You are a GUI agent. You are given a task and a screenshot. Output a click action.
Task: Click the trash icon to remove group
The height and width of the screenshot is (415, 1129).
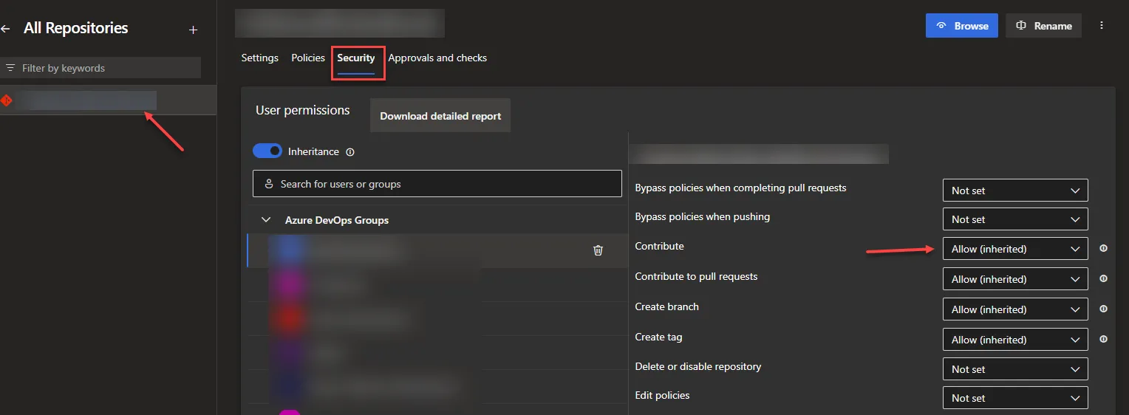click(598, 250)
